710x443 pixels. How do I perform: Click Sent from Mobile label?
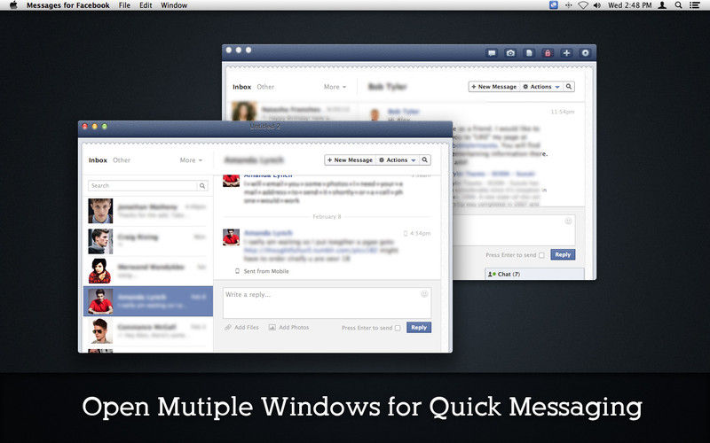pos(266,271)
